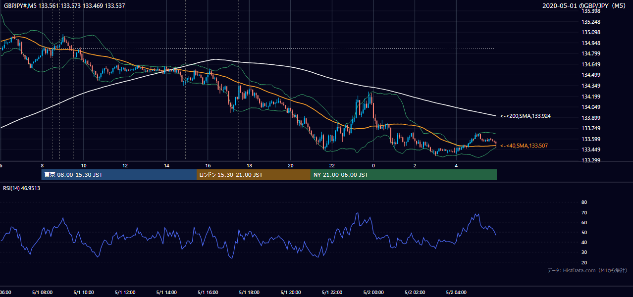Select the Tokyo 08:00-15:30 JST session bar

[119, 175]
